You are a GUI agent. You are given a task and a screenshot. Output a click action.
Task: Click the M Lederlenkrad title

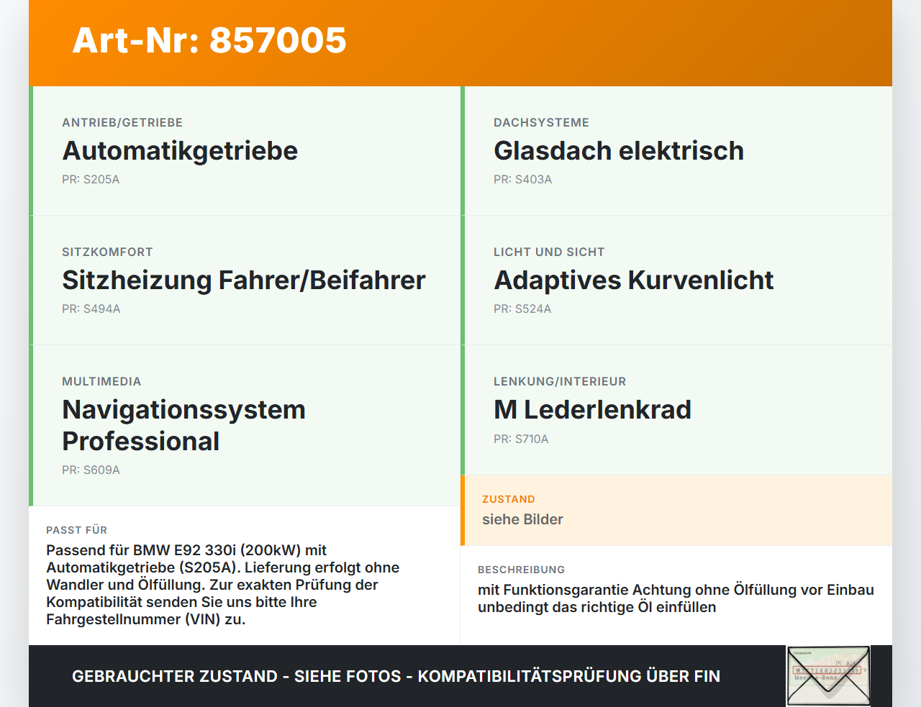[592, 410]
